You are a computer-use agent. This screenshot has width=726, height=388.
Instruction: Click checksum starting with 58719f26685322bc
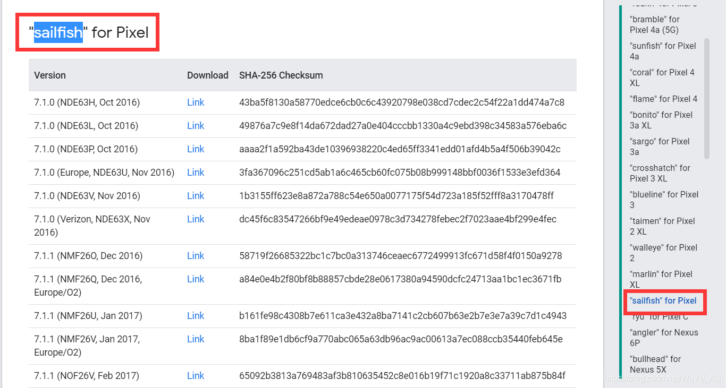pyautogui.click(x=401, y=256)
